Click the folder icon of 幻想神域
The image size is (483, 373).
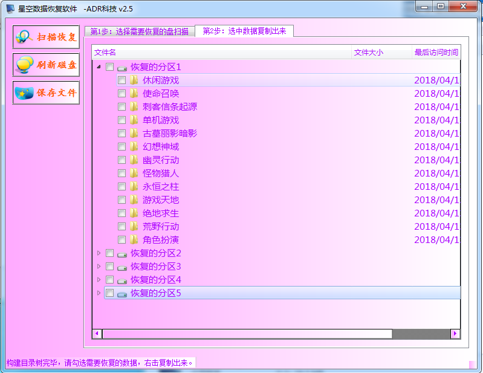click(134, 146)
